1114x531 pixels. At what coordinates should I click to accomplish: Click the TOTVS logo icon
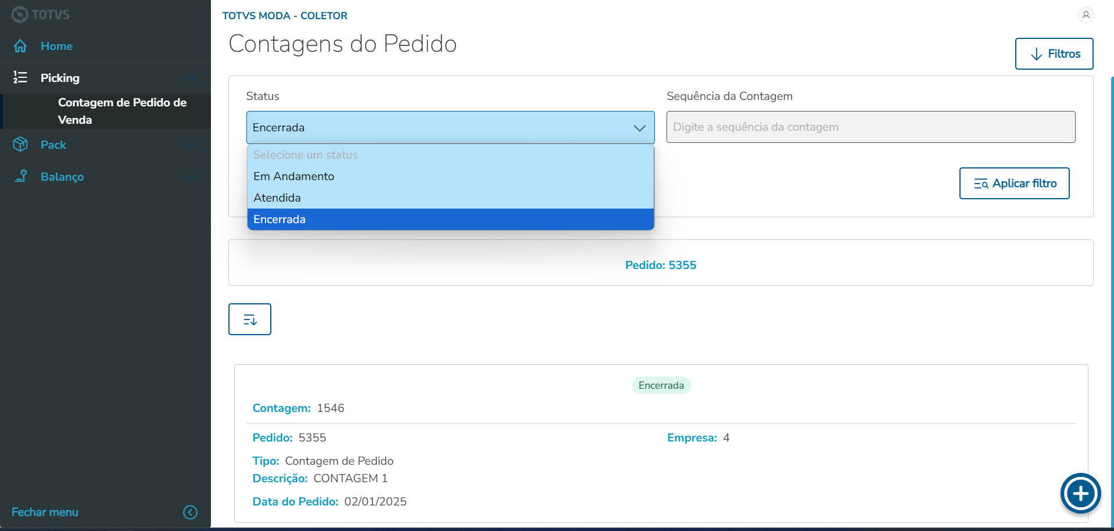(x=20, y=15)
